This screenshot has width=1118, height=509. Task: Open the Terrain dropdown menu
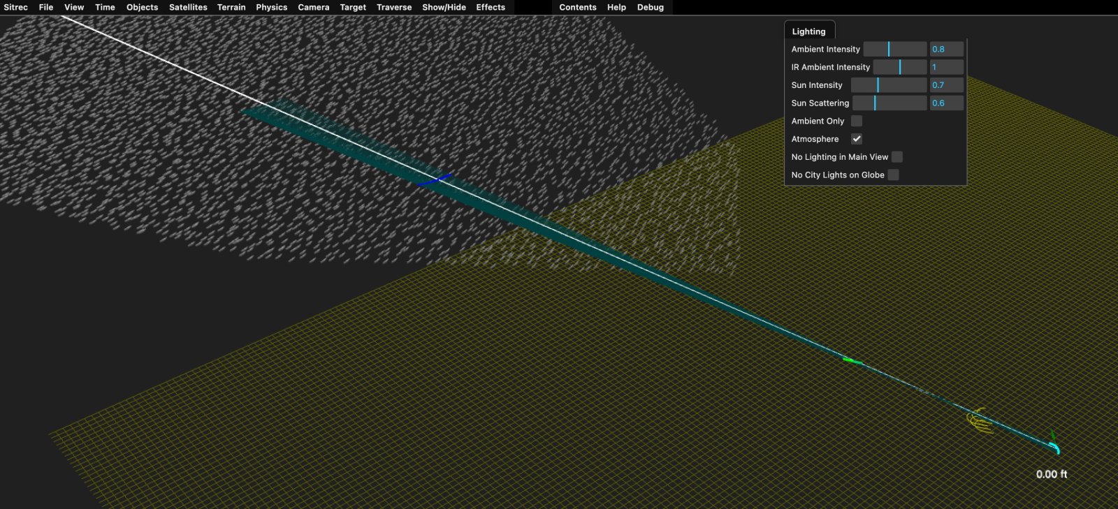(231, 7)
